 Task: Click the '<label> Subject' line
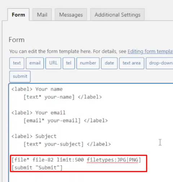(x=34, y=136)
